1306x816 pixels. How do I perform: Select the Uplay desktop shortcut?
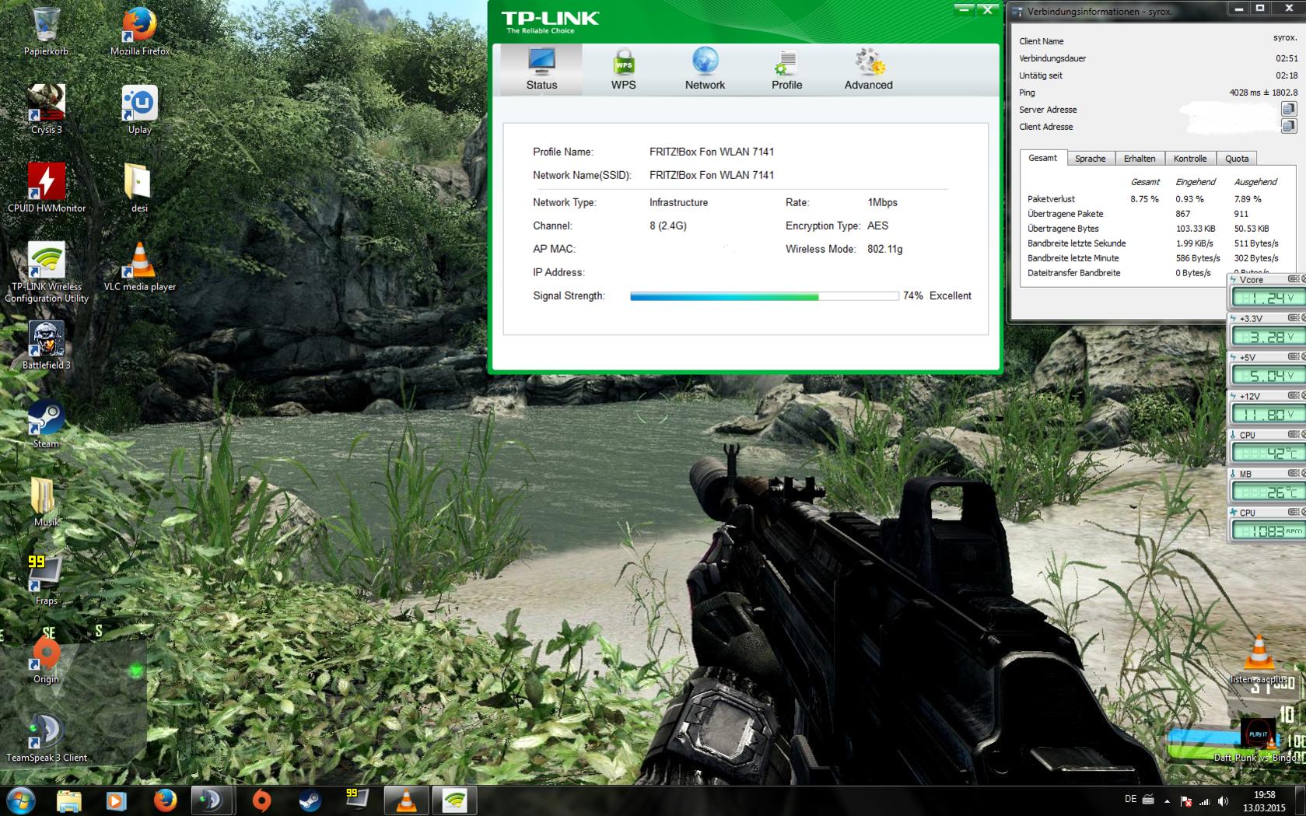[139, 110]
